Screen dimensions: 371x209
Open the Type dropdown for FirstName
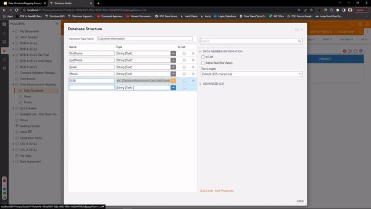pyautogui.click(x=173, y=53)
